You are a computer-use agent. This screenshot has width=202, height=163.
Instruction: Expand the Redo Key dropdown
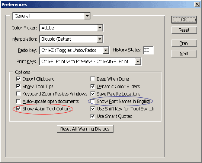[74, 50]
